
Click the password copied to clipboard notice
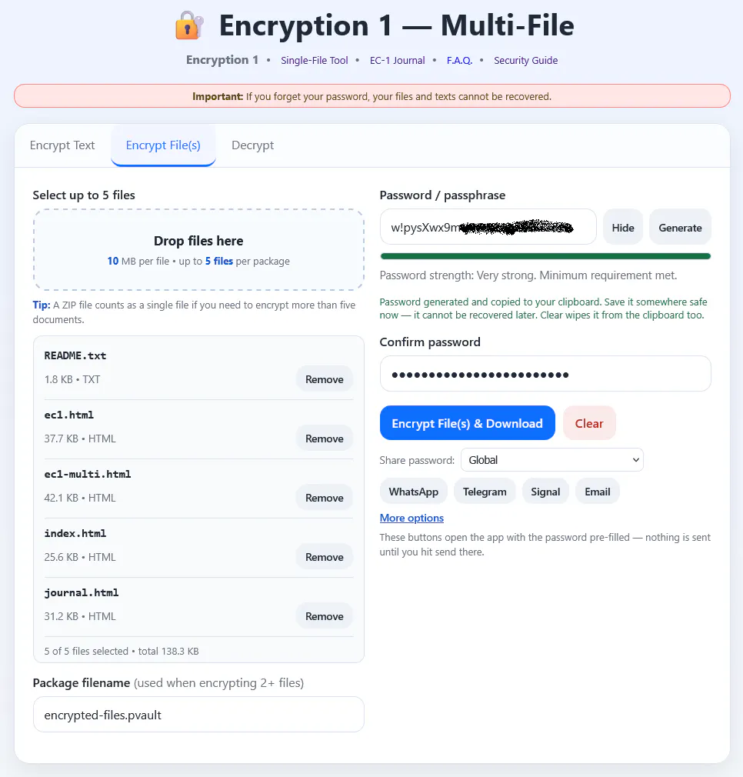tap(543, 308)
